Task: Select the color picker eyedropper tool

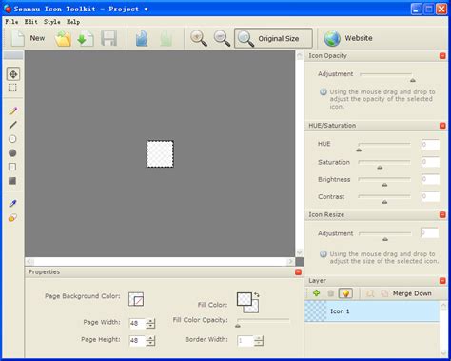Action: (12, 203)
